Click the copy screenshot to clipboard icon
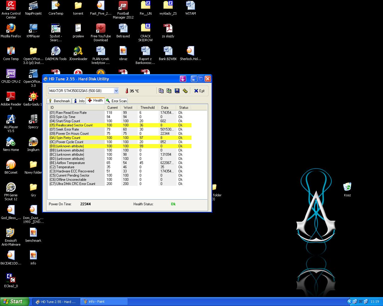Viewport: 383px width, 306px height. point(169,91)
